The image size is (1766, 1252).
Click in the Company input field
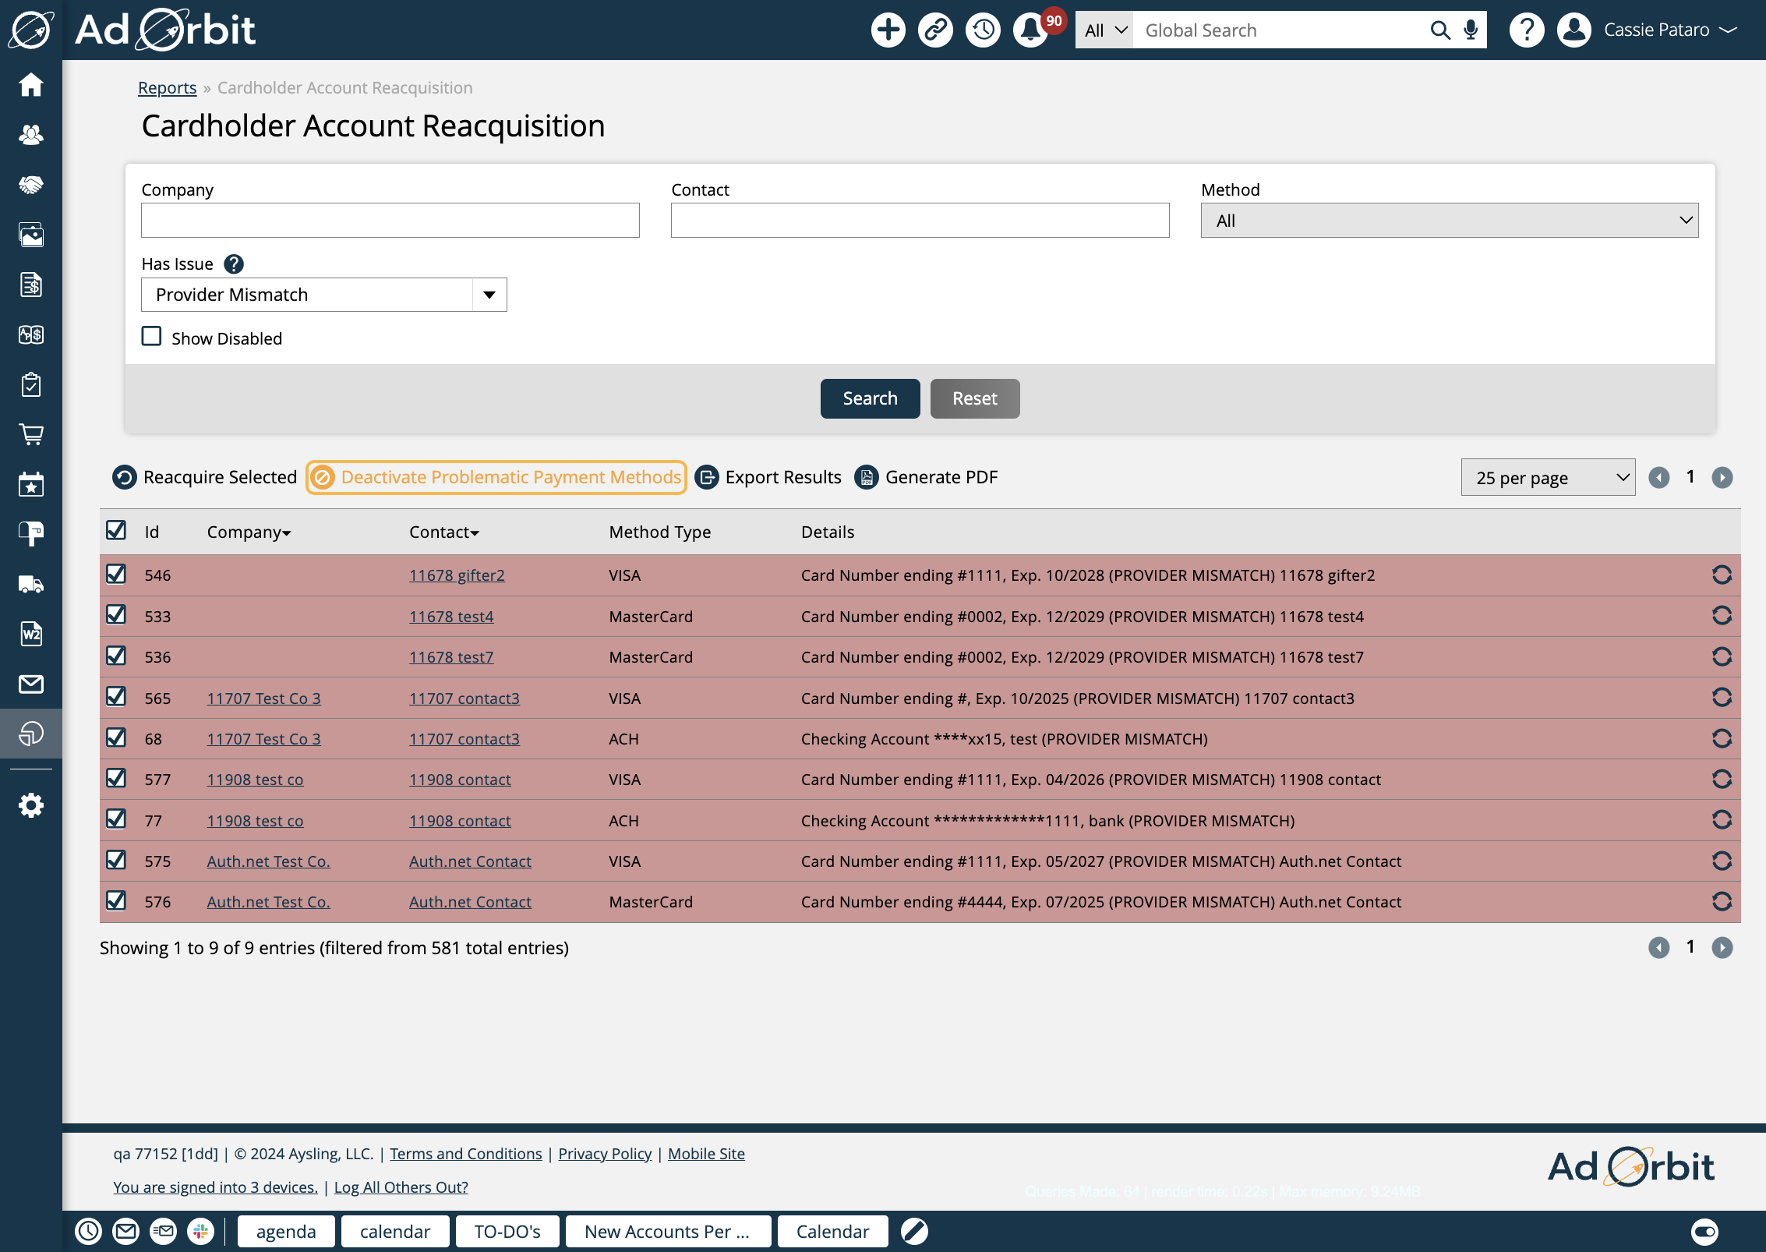[390, 221]
